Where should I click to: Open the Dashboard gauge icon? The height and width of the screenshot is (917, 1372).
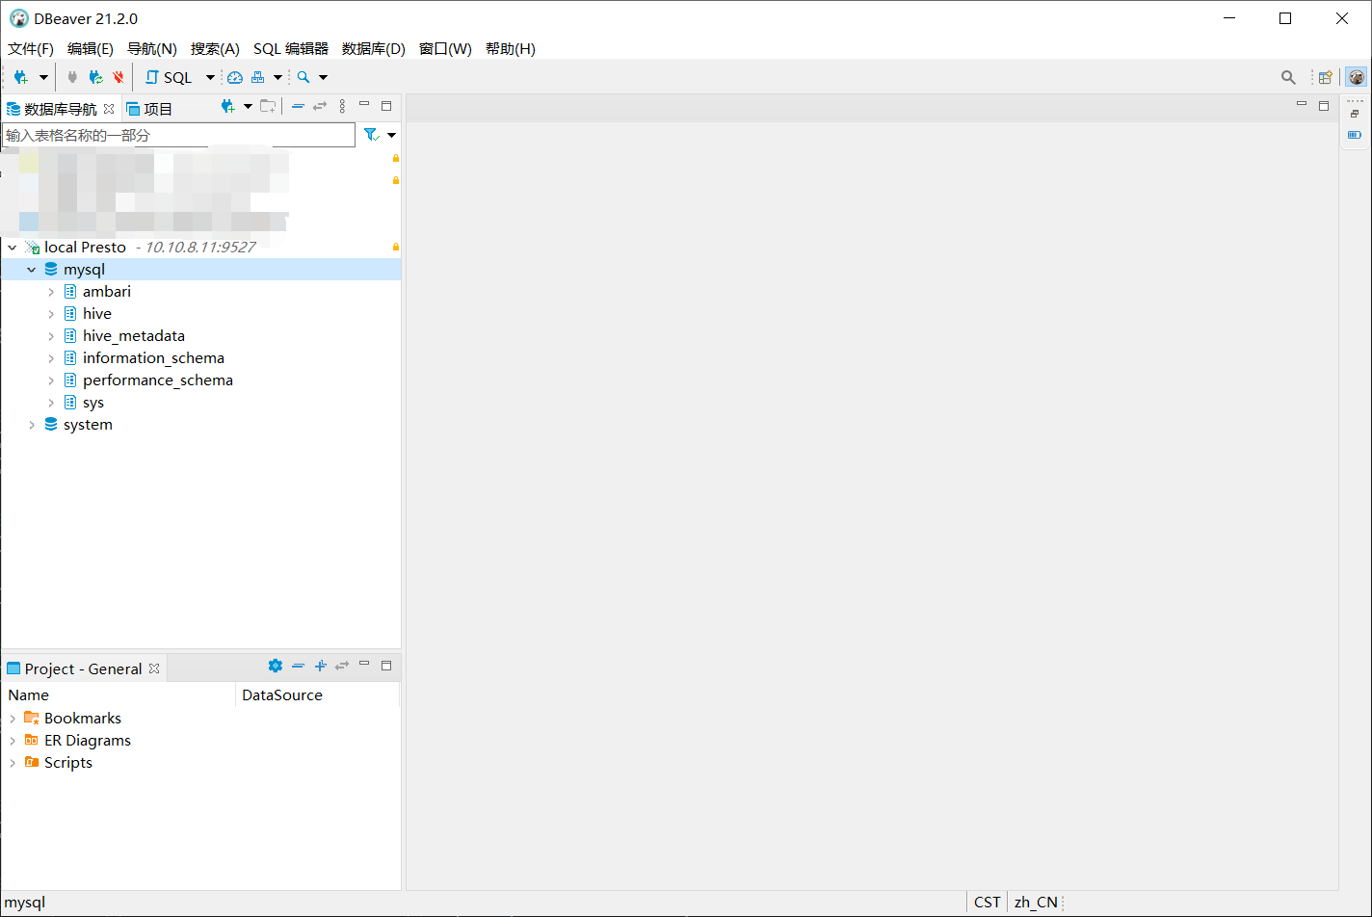tap(235, 77)
